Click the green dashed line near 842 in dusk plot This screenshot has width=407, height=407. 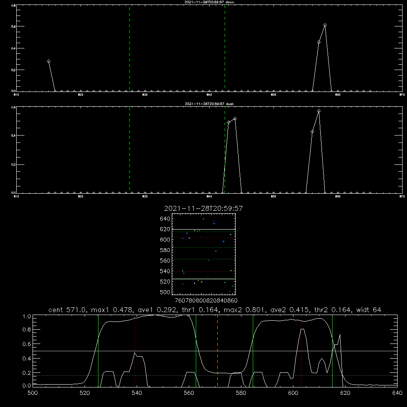pos(225,150)
